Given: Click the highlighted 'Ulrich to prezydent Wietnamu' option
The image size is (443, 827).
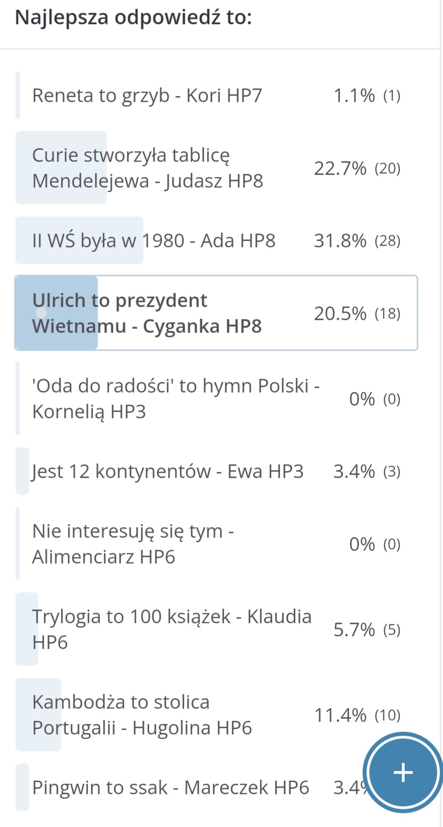Looking at the screenshot, I should 147,313.
